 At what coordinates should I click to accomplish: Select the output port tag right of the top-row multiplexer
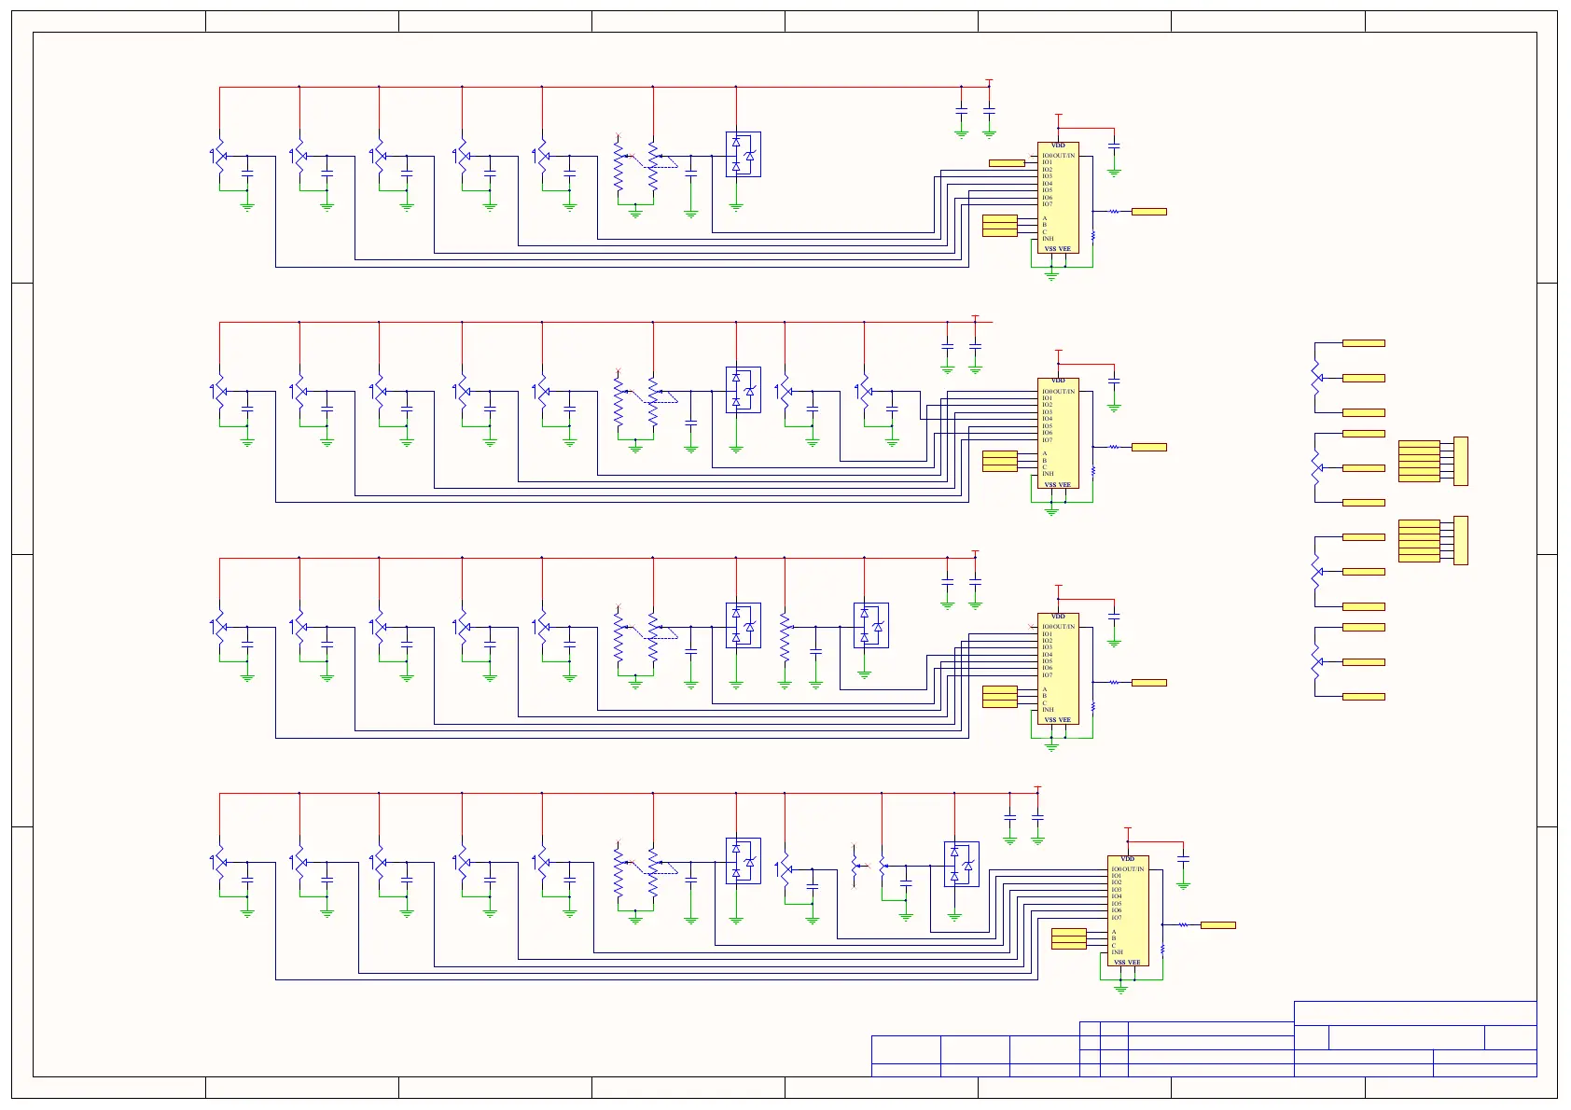point(1149,212)
